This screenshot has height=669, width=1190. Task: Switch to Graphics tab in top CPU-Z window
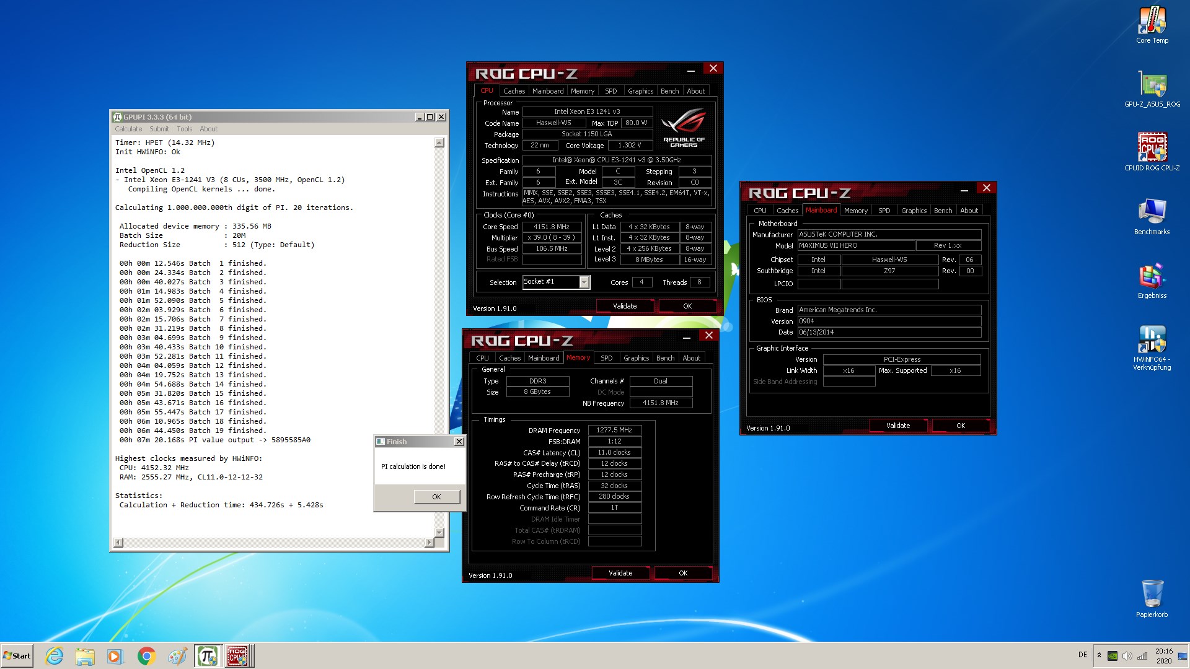640,91
